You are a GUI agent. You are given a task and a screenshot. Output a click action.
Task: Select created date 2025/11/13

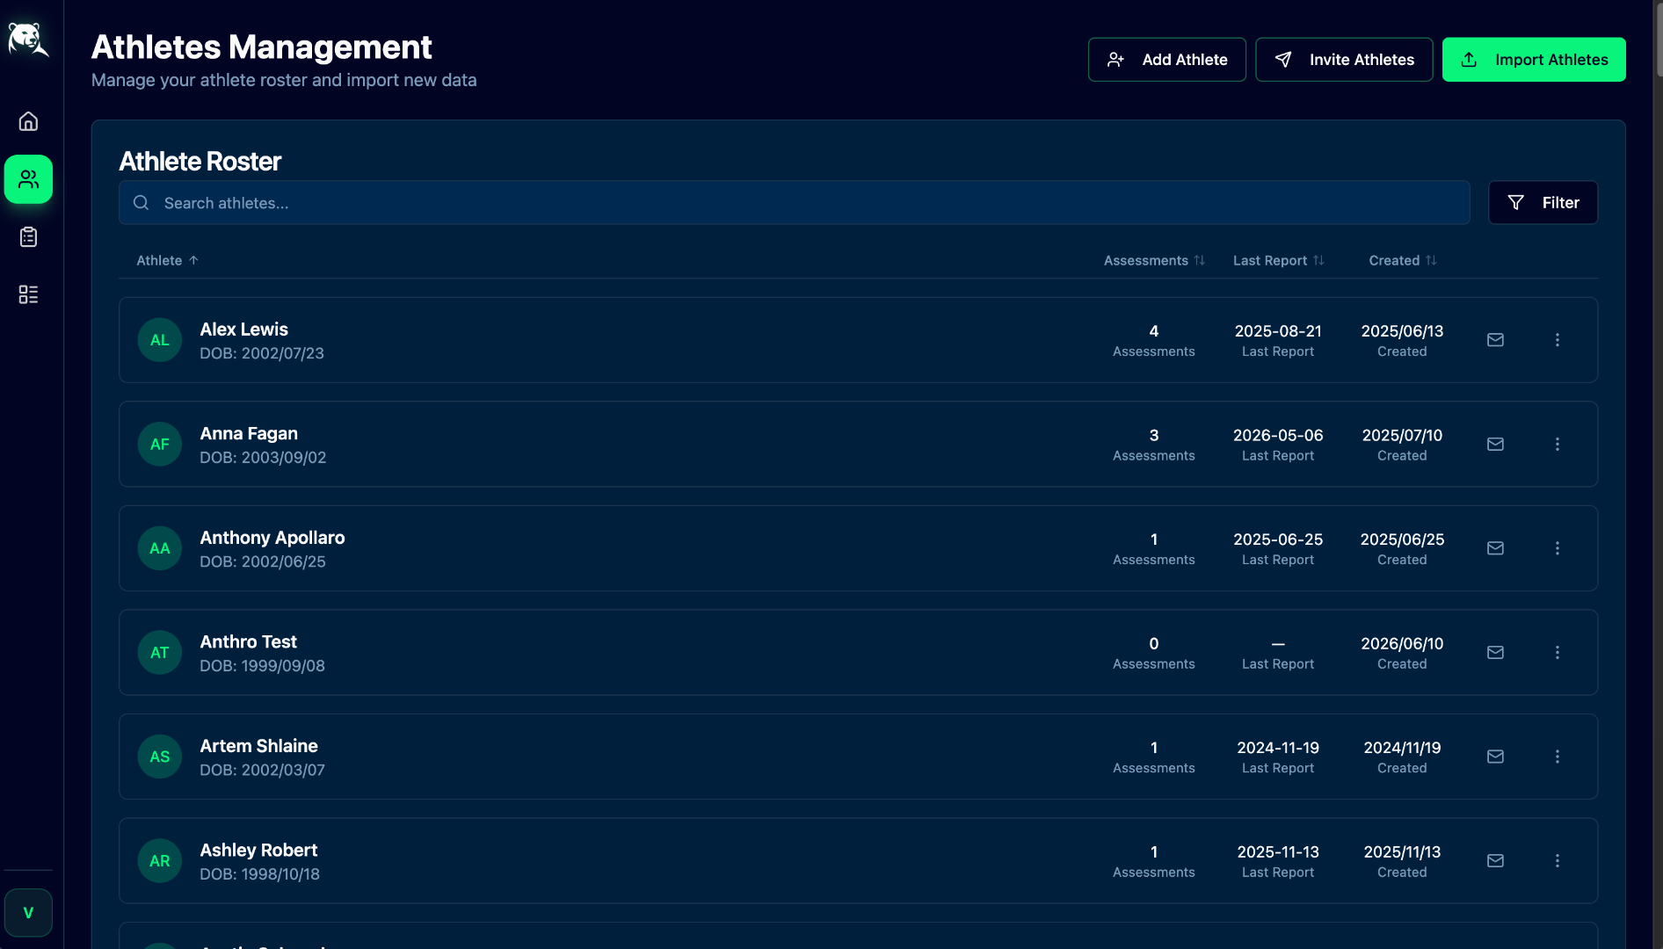click(x=1402, y=852)
